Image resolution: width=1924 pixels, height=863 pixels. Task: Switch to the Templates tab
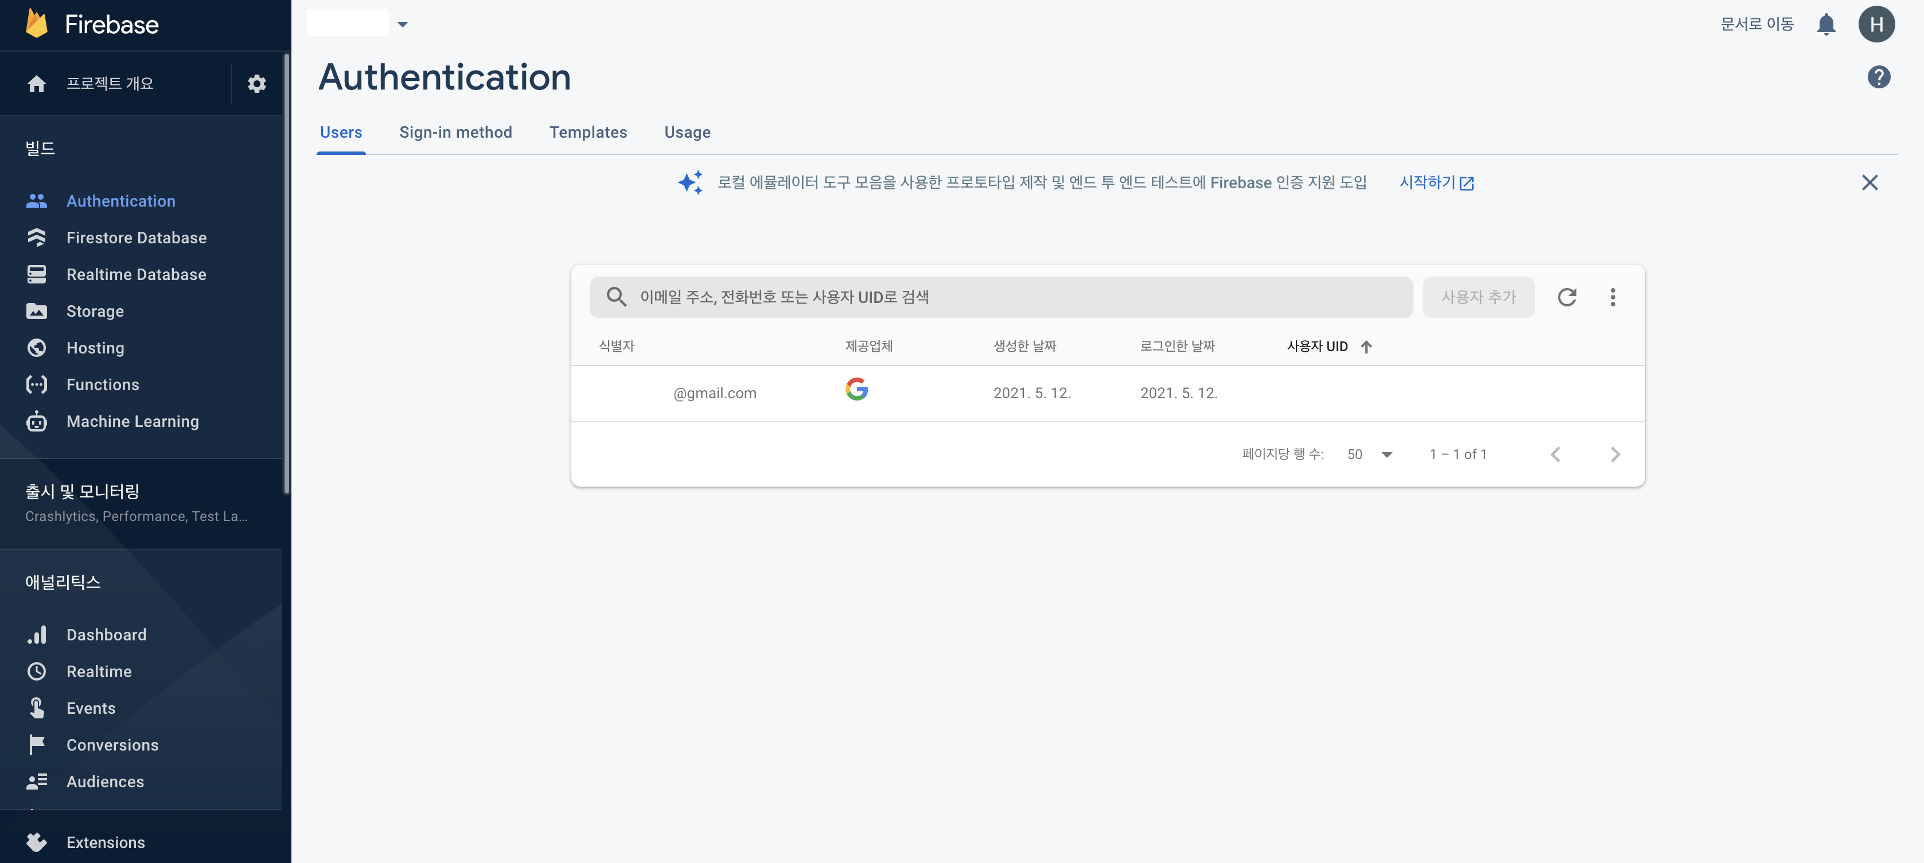tap(588, 132)
